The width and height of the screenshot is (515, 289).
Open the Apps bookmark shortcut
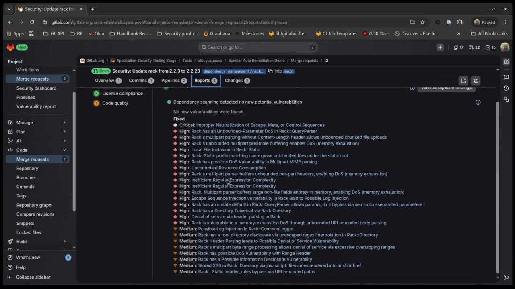tap(15, 34)
